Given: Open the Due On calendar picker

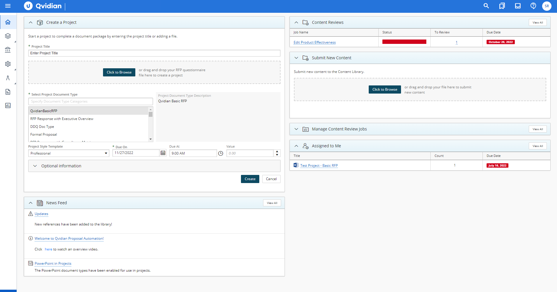Looking at the screenshot, I should (163, 153).
